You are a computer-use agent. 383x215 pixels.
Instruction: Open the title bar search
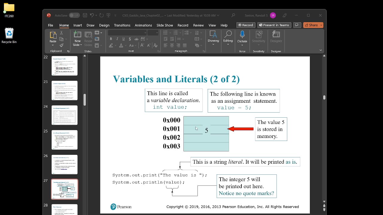click(233, 15)
